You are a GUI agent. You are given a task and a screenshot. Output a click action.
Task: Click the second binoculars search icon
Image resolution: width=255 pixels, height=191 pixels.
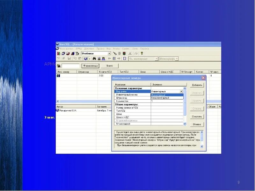coord(99,59)
